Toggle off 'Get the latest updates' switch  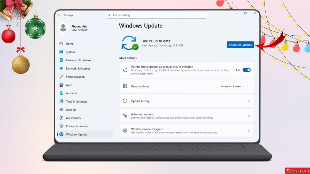click(246, 70)
